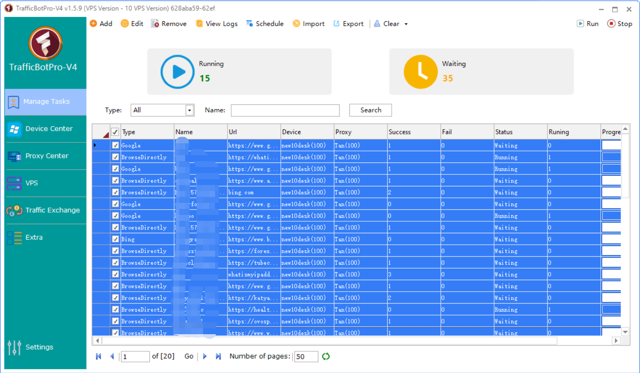Open the Type dropdown filter

[189, 110]
